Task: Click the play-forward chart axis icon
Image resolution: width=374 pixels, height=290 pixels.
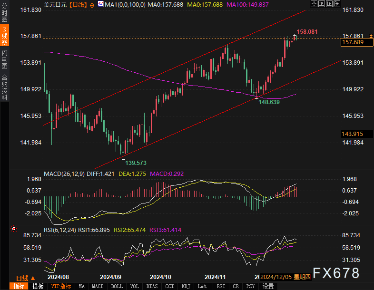Action: (x=329, y=4)
